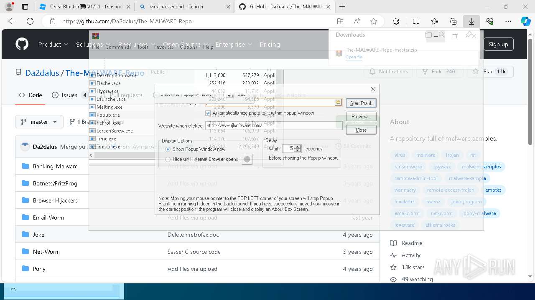This screenshot has width=535, height=300.
Task: Click the GitHub Sign up button
Action: 499,44
